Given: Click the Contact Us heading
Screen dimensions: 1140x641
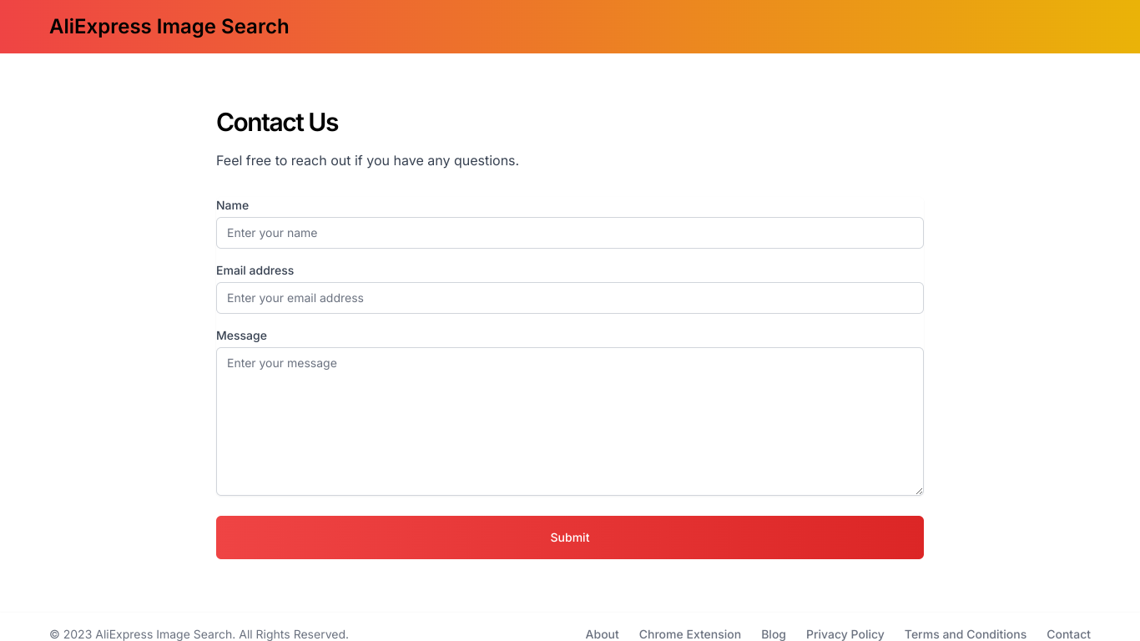Looking at the screenshot, I should [x=277, y=123].
